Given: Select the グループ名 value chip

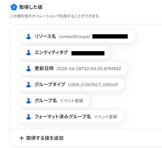Looking at the screenshot, I should [54, 101].
